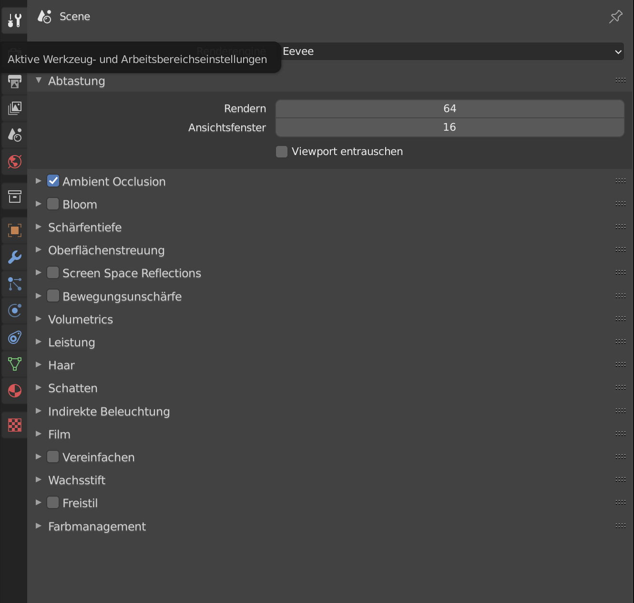Enable the Bloom checkbox
Image resolution: width=634 pixels, height=603 pixels.
[x=53, y=204]
